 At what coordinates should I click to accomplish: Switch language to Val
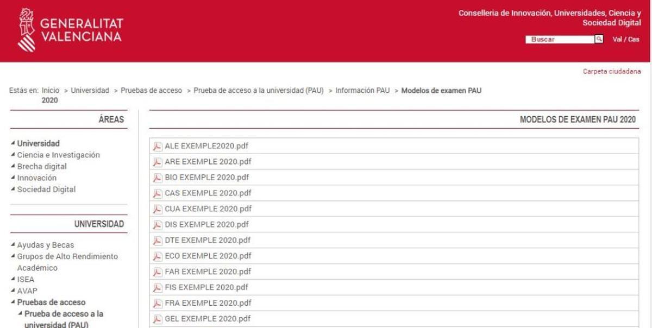point(617,39)
